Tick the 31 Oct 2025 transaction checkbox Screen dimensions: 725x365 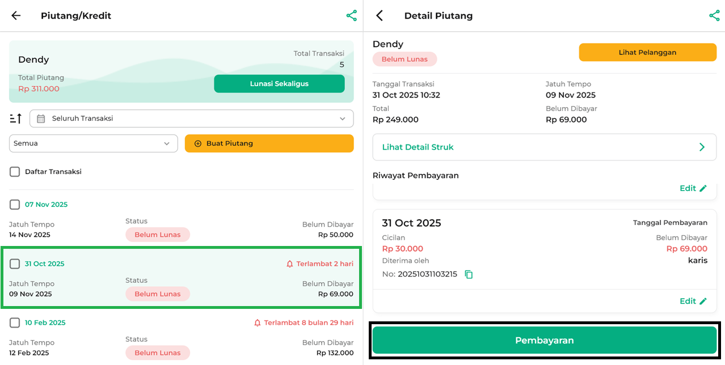click(x=15, y=264)
